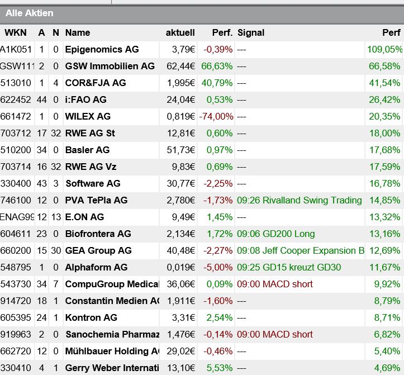Select the GSW Immobilien AG row
The image size is (404, 375).
click(110, 66)
